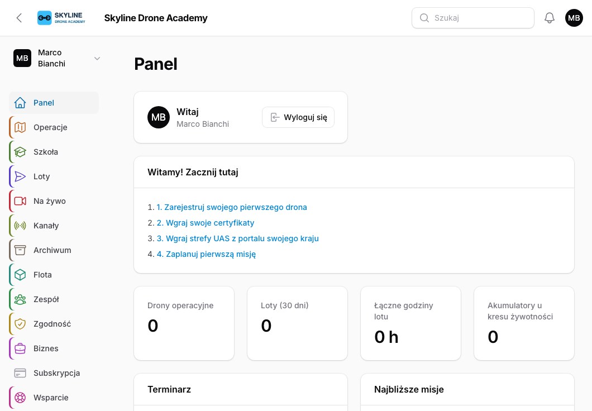592x411 pixels.
Task: Click the back arrow in header
Action: [x=19, y=18]
